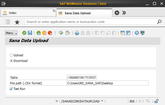
Task: Click the /SANAECOM/DATAUPLOAD status text
Action: (x=80, y=101)
